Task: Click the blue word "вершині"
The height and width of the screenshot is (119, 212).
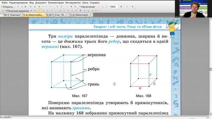Action: pos(50,47)
